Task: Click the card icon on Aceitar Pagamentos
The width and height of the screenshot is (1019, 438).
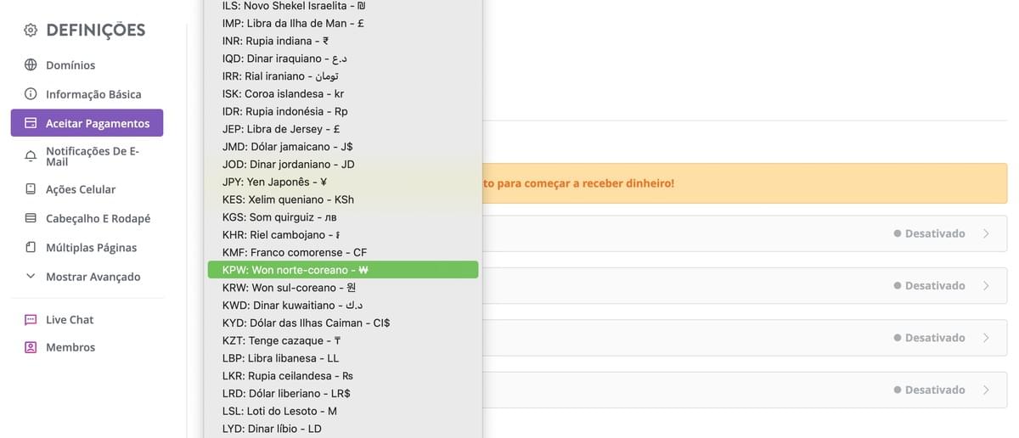Action: point(31,123)
